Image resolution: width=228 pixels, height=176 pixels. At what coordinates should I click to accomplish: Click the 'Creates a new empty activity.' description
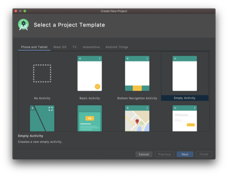click(x=40, y=142)
